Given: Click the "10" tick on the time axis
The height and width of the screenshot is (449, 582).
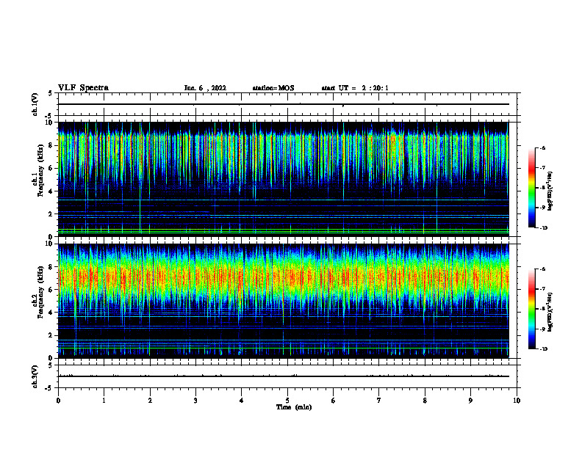Looking at the screenshot, I should (x=517, y=401).
